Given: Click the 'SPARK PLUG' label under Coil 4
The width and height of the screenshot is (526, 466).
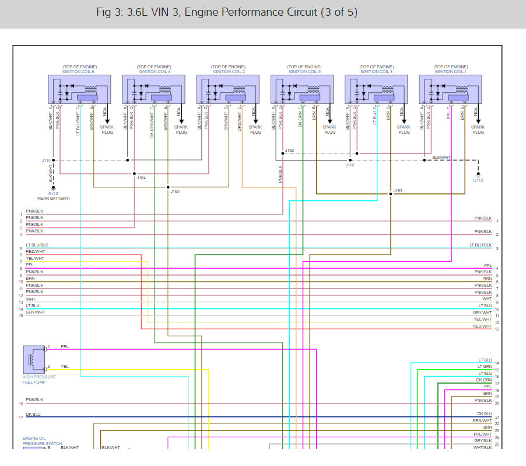Looking at the screenshot, I should click(181, 130).
